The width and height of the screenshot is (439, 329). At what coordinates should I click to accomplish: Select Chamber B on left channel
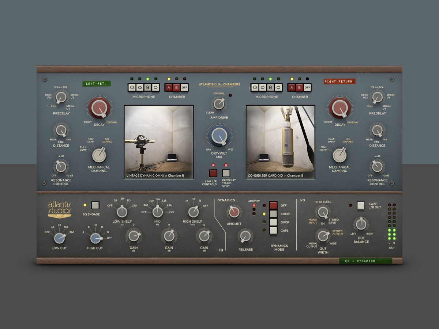pyautogui.click(x=176, y=87)
